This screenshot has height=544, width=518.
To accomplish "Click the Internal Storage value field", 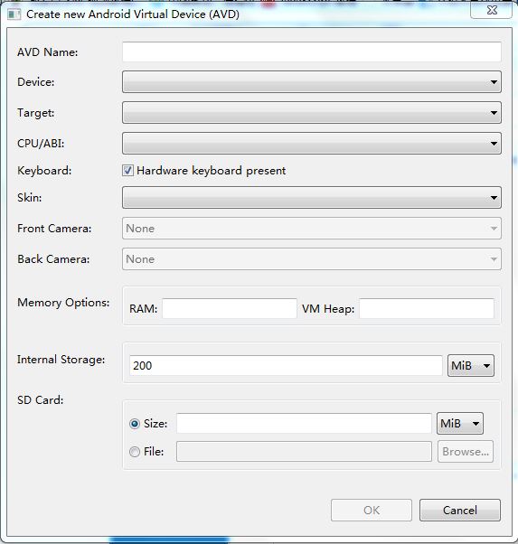I will click(x=286, y=365).
